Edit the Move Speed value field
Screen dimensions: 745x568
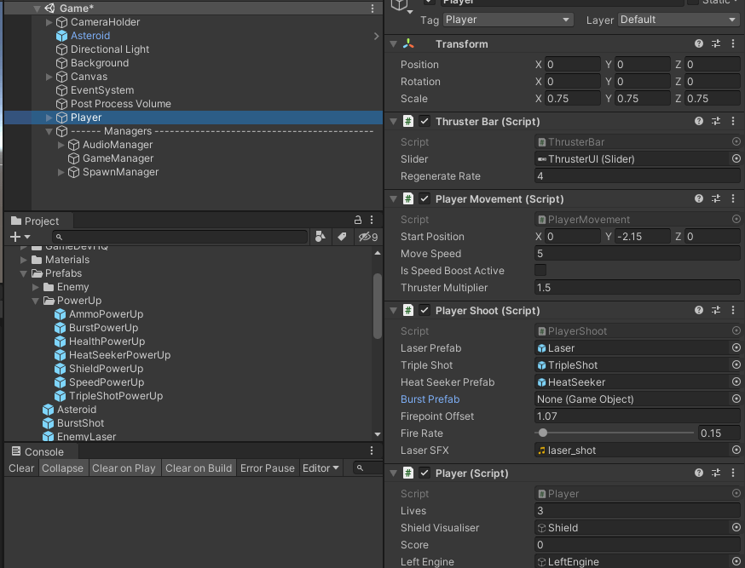click(x=637, y=254)
